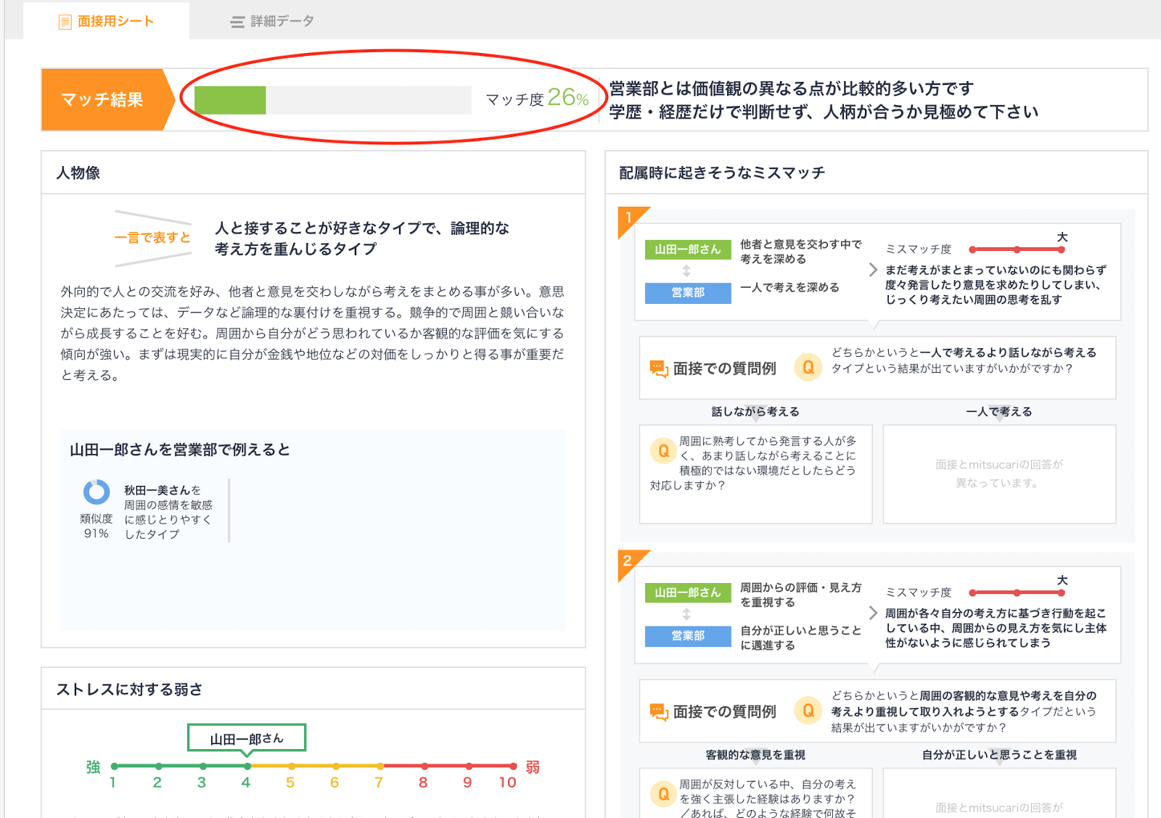
Task: Click the Q icon under 話しながら考える
Action: 664,450
